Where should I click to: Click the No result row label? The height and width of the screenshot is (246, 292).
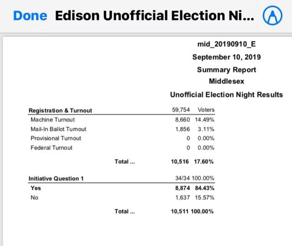point(34,197)
